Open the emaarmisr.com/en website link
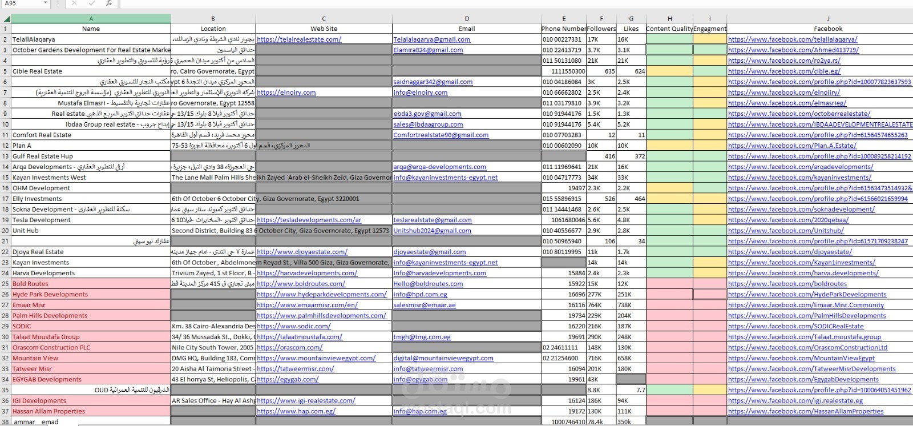The width and height of the screenshot is (913, 426). [x=307, y=305]
